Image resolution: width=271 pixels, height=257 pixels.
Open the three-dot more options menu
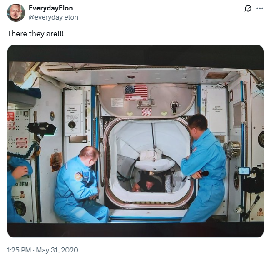point(260,8)
